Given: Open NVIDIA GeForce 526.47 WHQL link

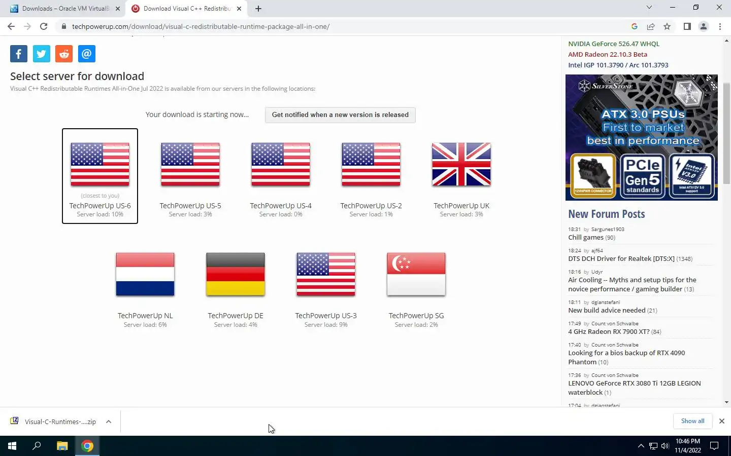Looking at the screenshot, I should (x=614, y=44).
